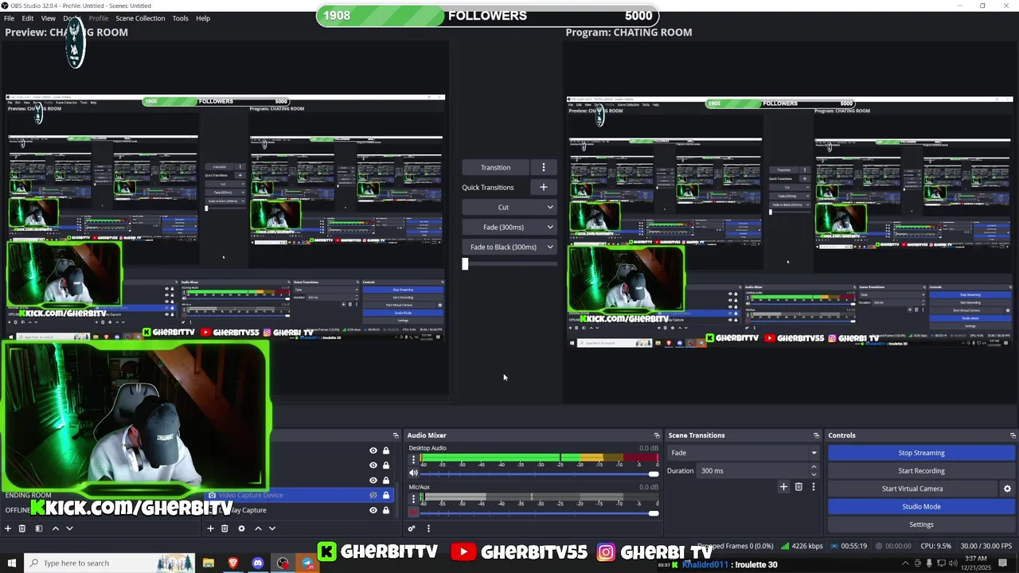
Task: Mute Desktop Audio with the speaker icon
Action: 413,474
